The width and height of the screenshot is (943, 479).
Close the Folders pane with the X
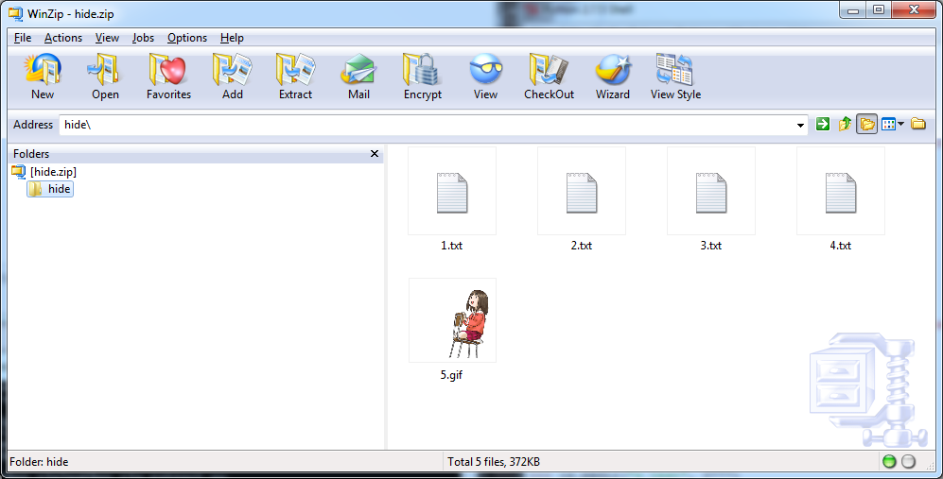click(x=374, y=154)
